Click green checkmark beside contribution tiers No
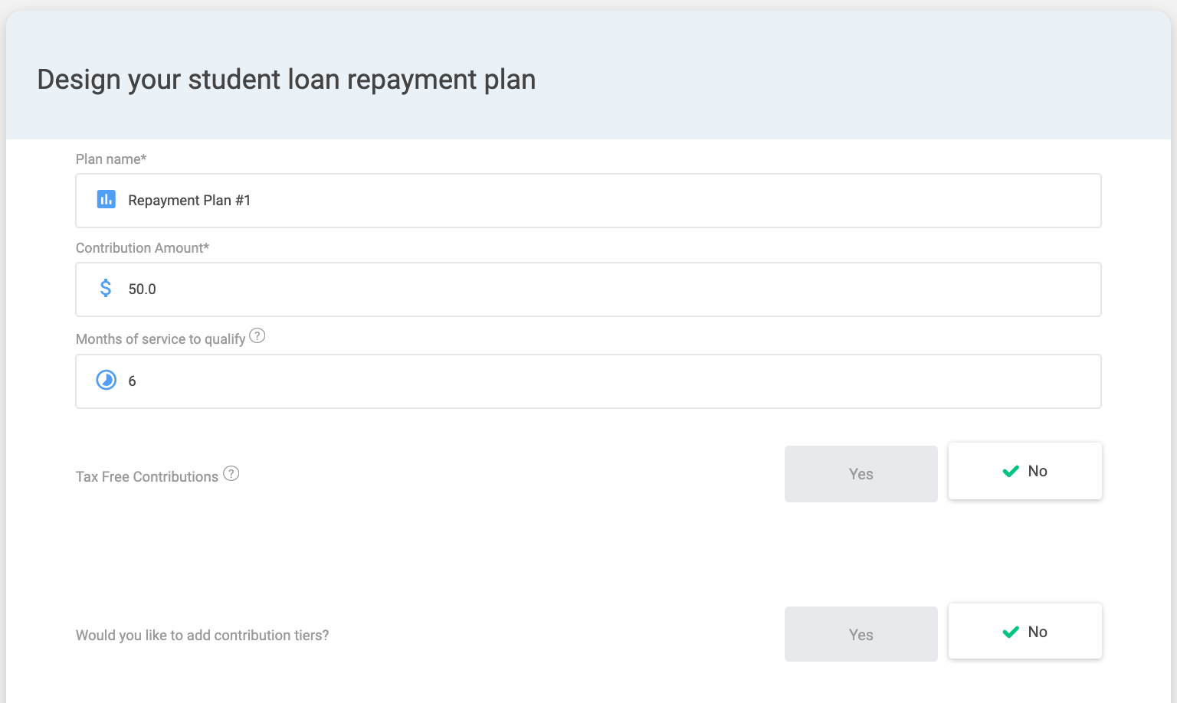Viewport: 1177px width, 703px height. pyautogui.click(x=1011, y=633)
